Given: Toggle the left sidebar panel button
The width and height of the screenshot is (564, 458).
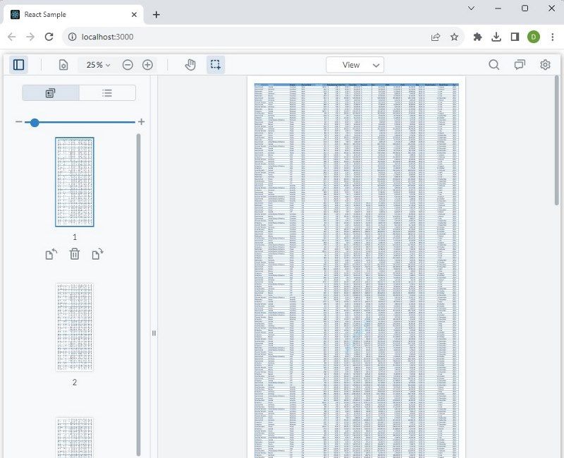Looking at the screenshot, I should click(19, 65).
